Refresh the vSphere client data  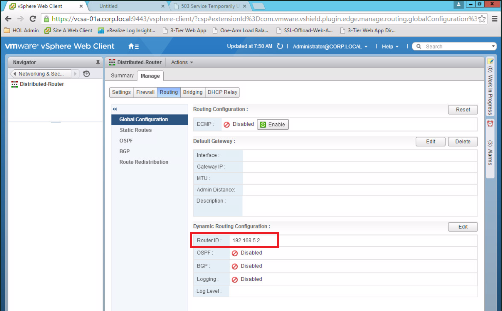pos(280,46)
